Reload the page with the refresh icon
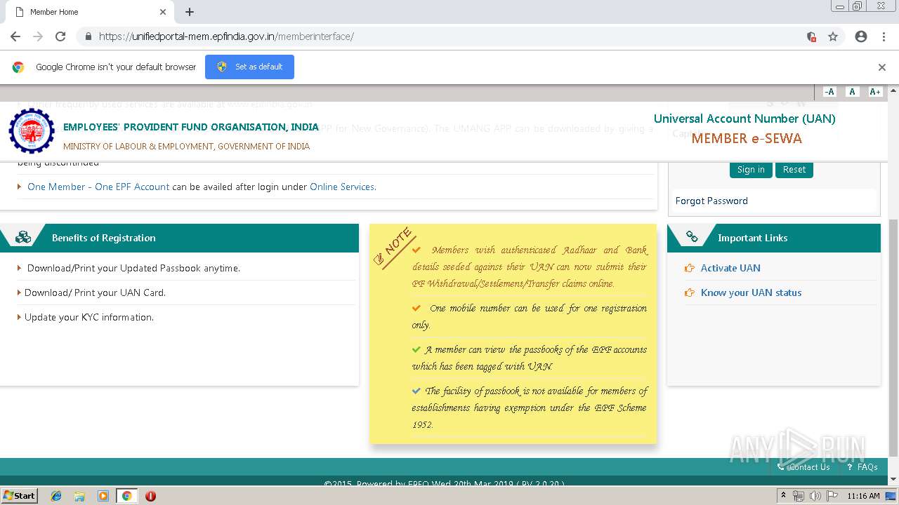Viewport: 899px width, 505px height. 60,36
